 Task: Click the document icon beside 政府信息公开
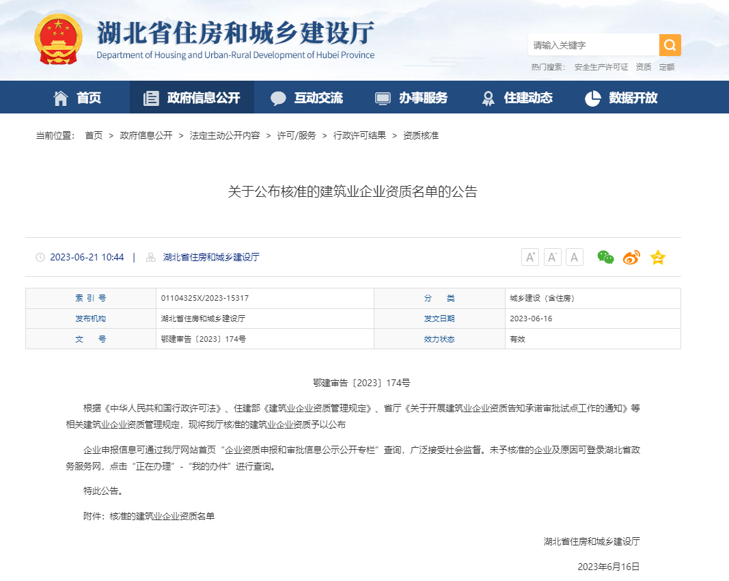151,98
